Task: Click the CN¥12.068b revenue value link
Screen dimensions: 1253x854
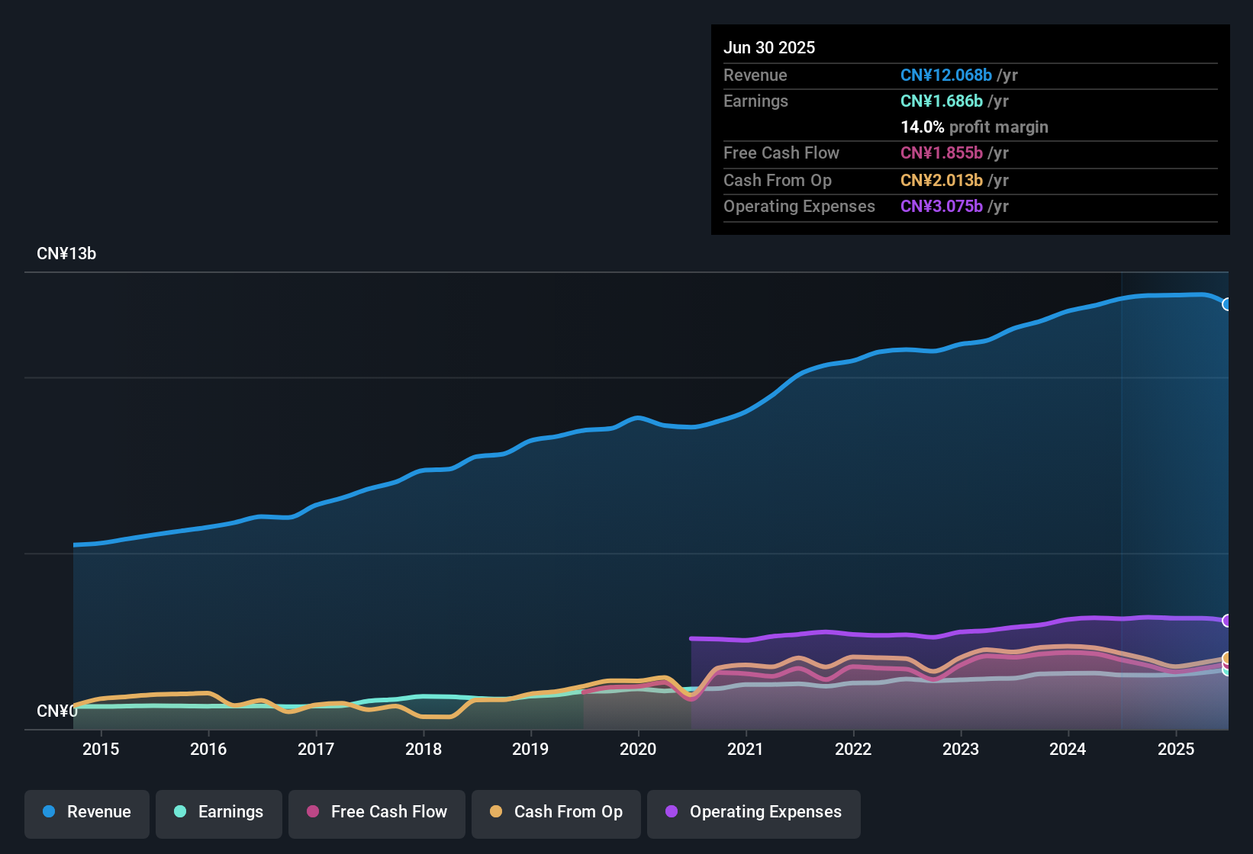Action: pos(946,75)
